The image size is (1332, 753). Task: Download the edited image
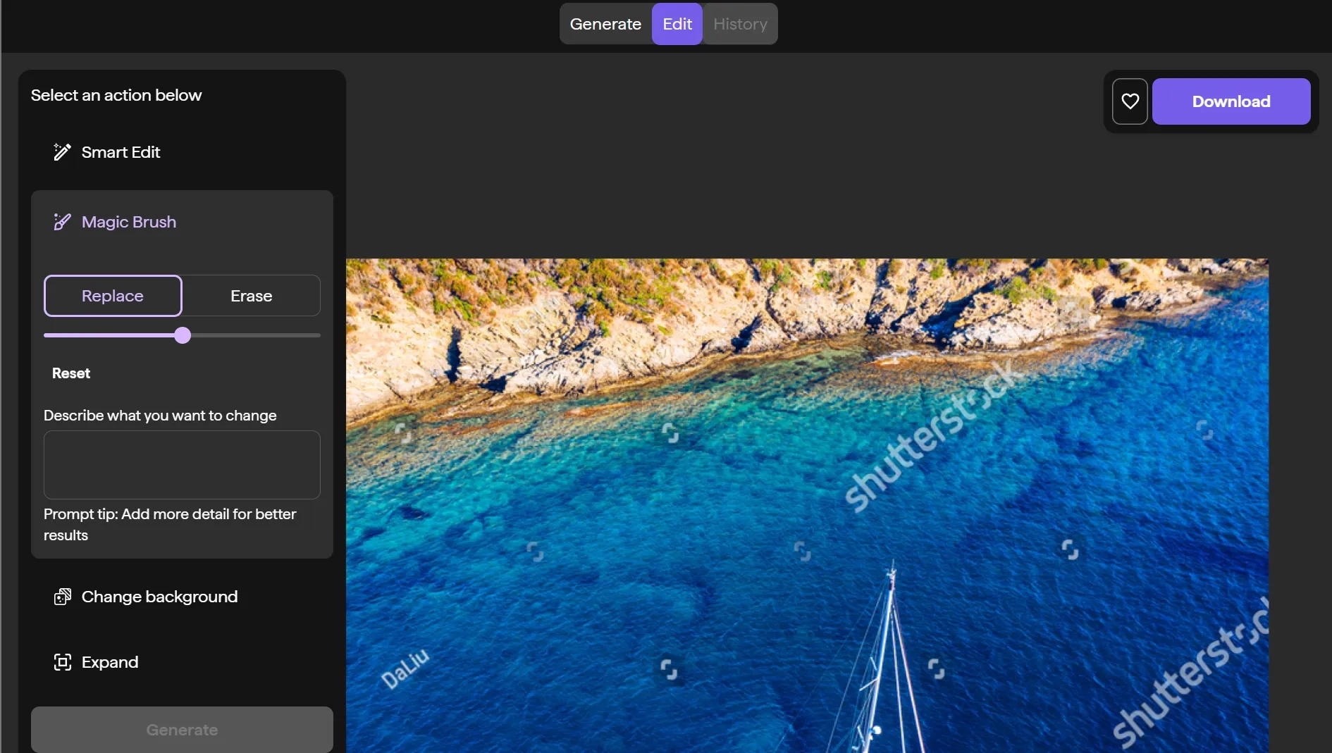(x=1231, y=101)
